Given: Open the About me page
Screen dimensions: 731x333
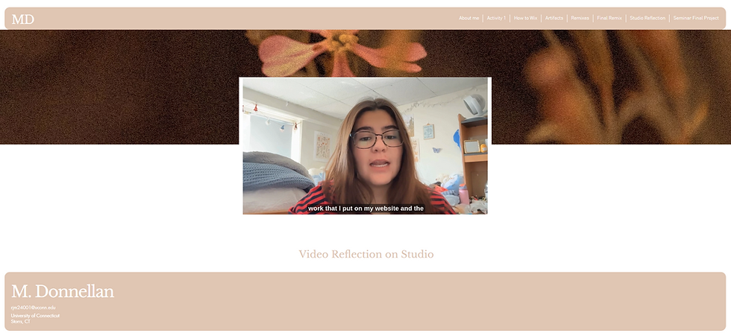Looking at the screenshot, I should point(468,18).
